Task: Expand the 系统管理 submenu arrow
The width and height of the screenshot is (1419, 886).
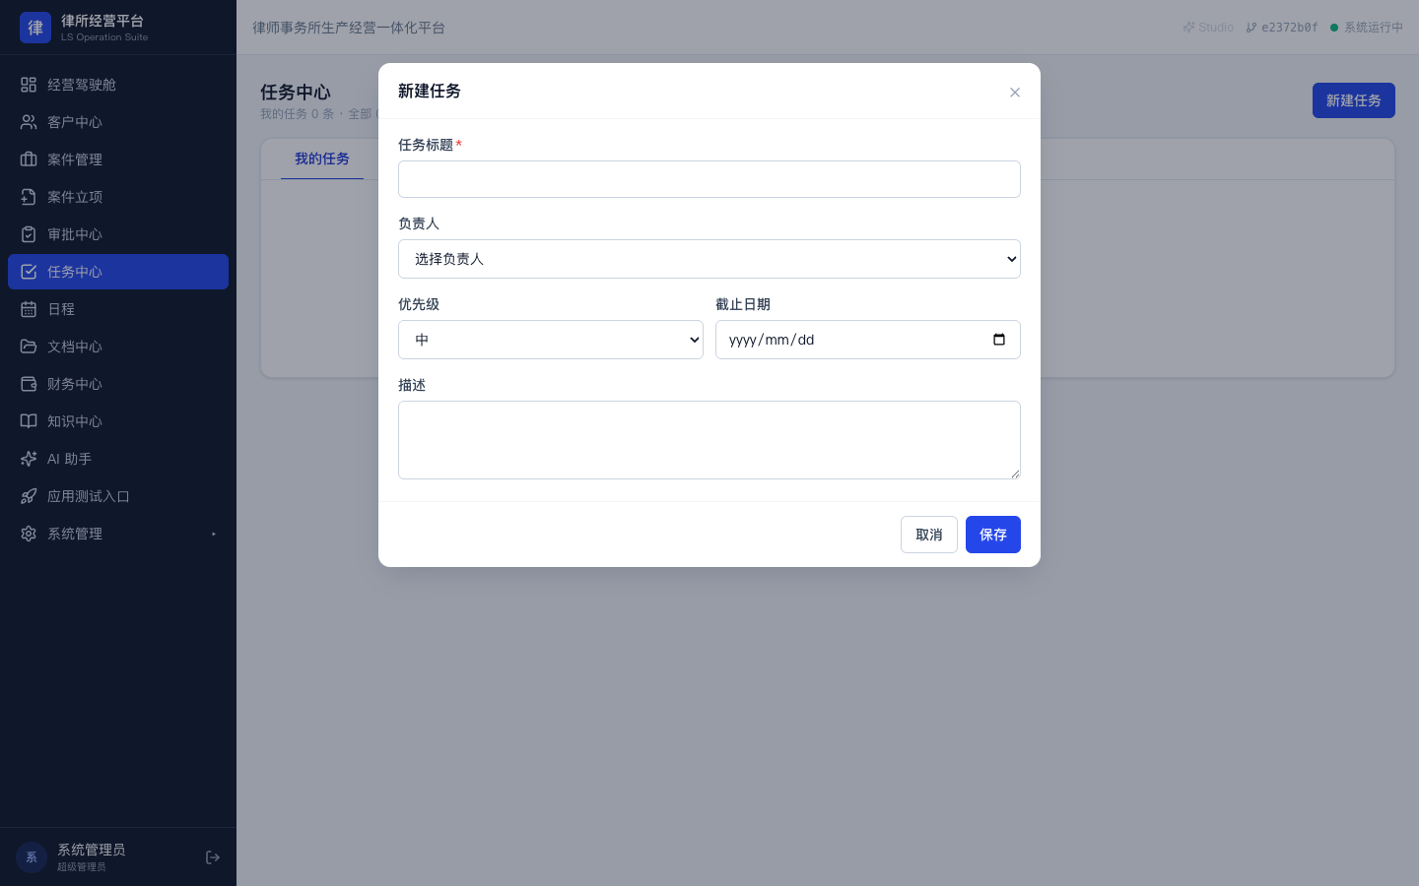Action: point(214,534)
